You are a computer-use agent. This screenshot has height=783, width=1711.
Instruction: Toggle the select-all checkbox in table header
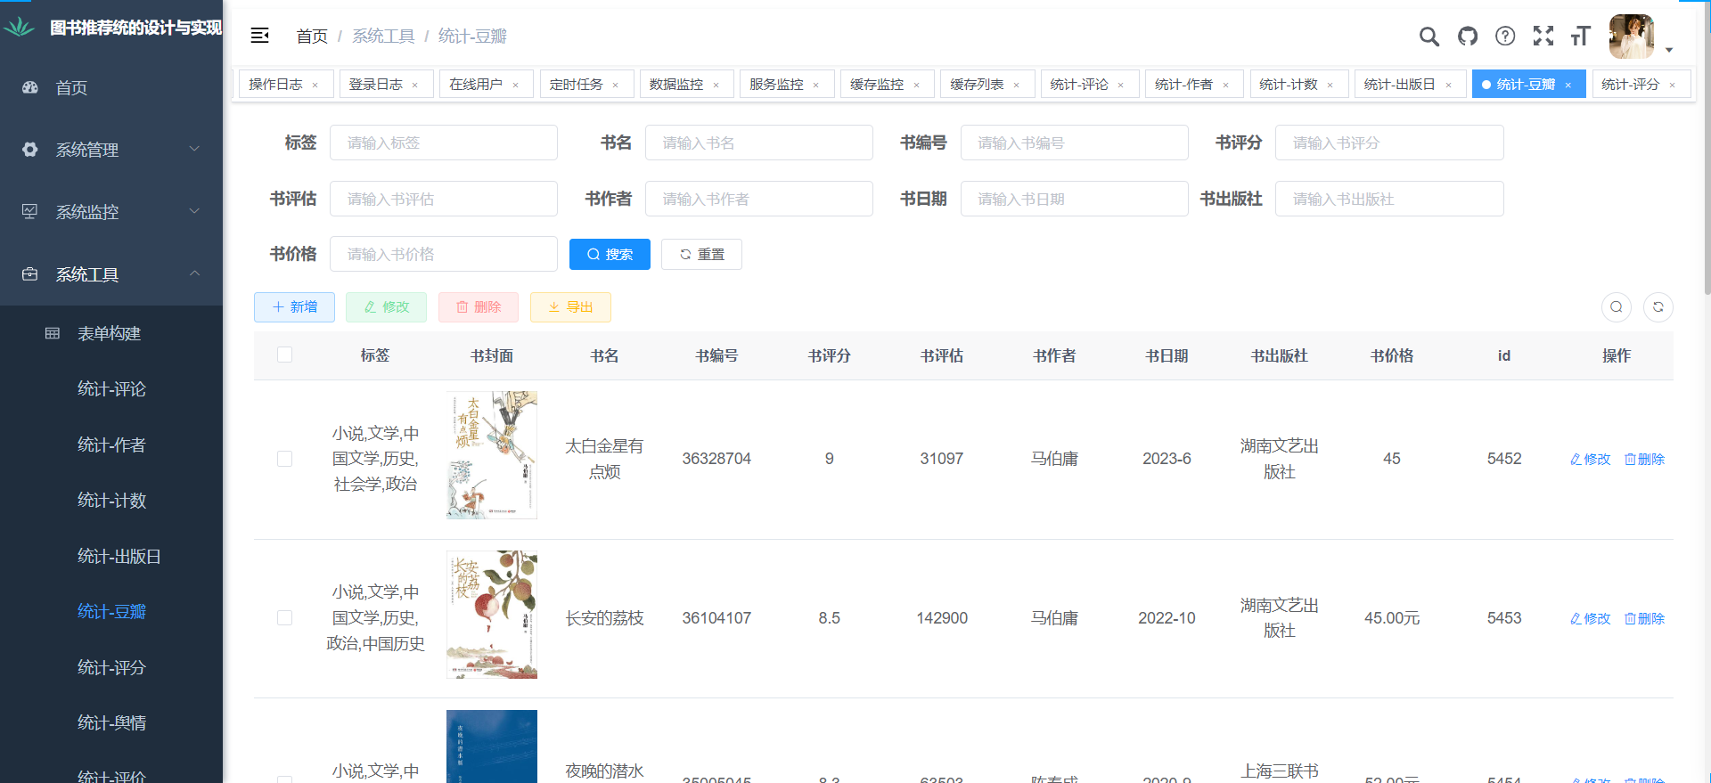click(285, 355)
